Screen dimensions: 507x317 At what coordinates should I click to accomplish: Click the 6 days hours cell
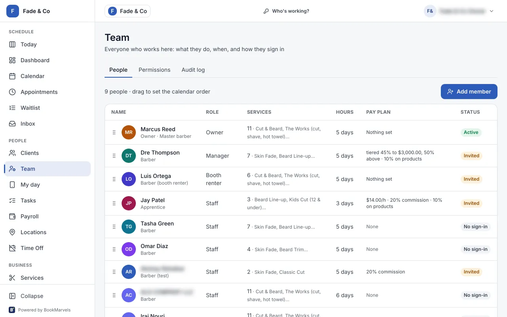(345, 295)
